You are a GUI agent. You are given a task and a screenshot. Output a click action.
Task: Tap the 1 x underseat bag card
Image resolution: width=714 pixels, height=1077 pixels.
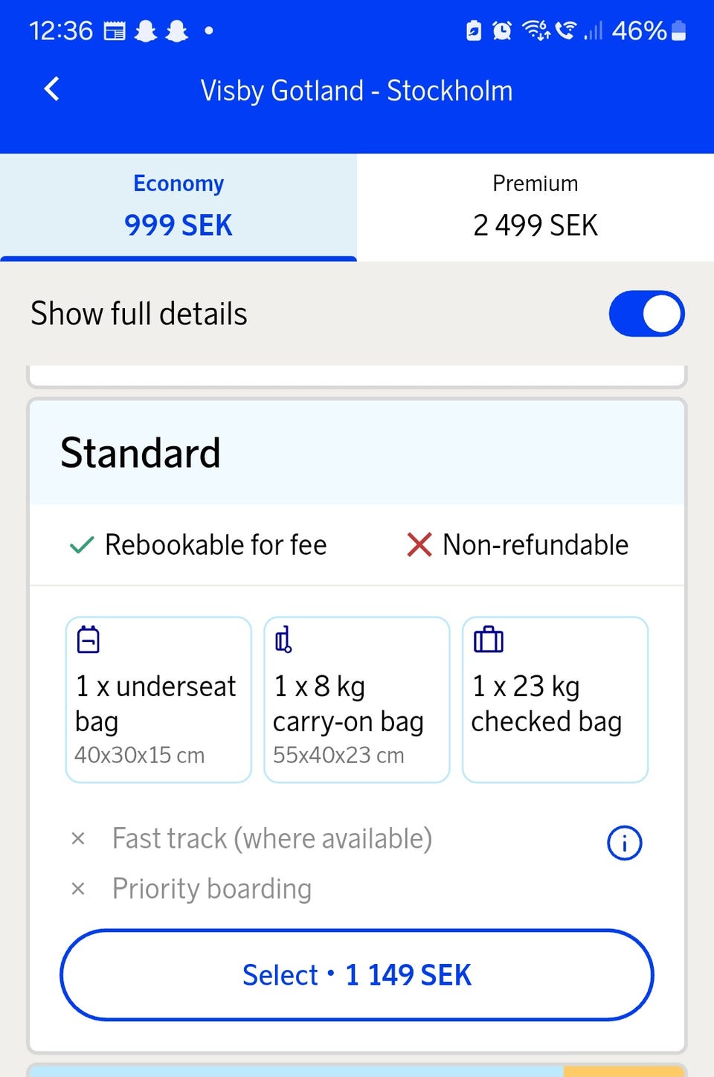pos(158,700)
